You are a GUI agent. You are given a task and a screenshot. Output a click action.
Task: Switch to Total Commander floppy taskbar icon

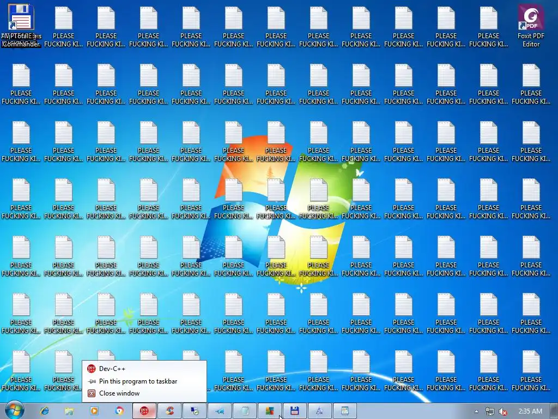pos(294,411)
